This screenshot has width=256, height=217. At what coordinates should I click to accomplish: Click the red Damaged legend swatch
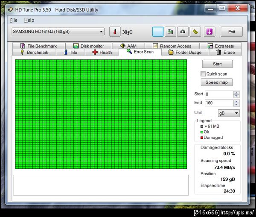point(202,138)
